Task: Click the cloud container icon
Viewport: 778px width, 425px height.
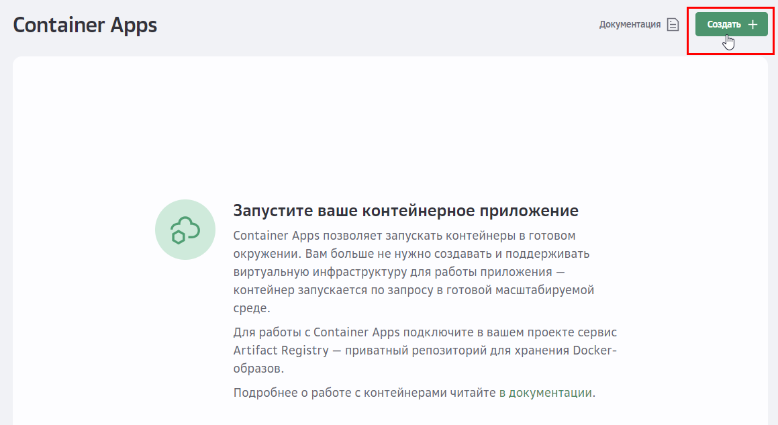Action: tap(185, 229)
